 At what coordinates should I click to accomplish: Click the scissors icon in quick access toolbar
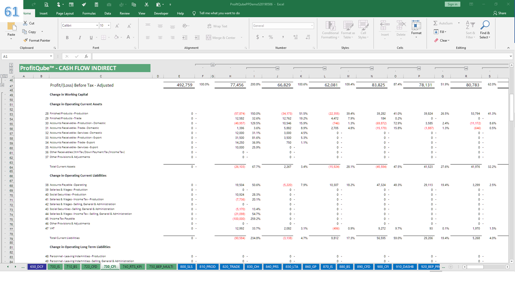click(x=146, y=4)
